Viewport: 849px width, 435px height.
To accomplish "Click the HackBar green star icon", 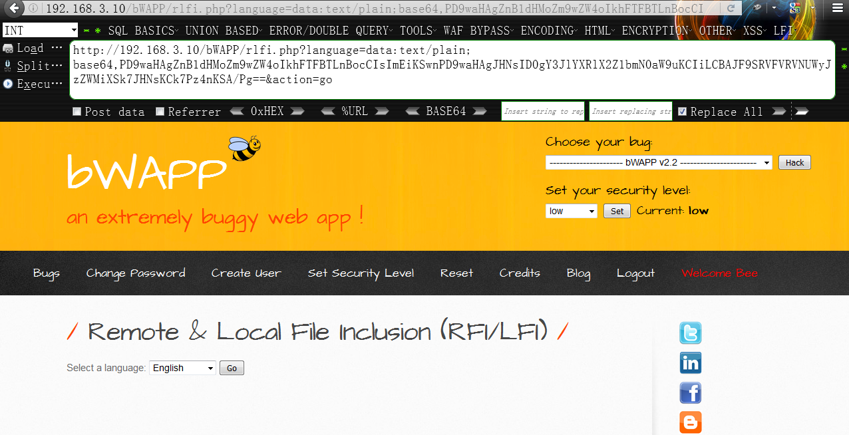I will 98,31.
